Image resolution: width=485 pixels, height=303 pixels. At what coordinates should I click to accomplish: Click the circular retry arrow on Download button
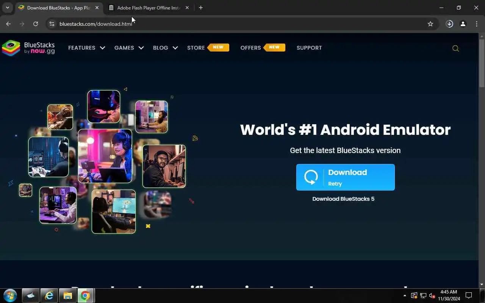coord(311,177)
